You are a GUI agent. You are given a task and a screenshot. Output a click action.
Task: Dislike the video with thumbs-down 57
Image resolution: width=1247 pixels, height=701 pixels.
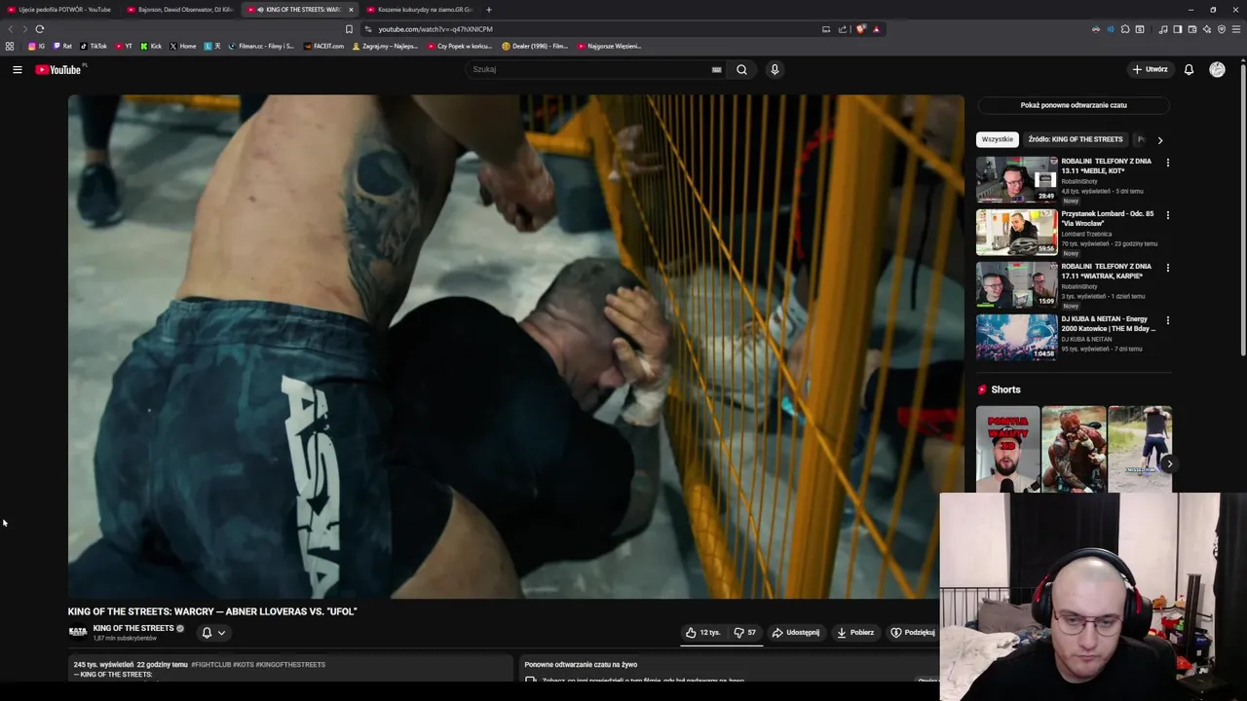tap(745, 633)
